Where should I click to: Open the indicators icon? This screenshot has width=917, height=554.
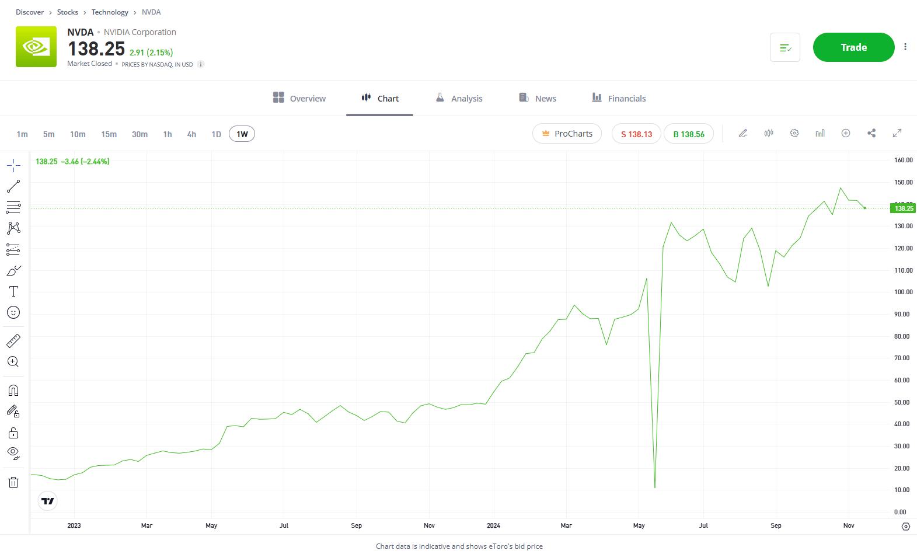pos(820,133)
